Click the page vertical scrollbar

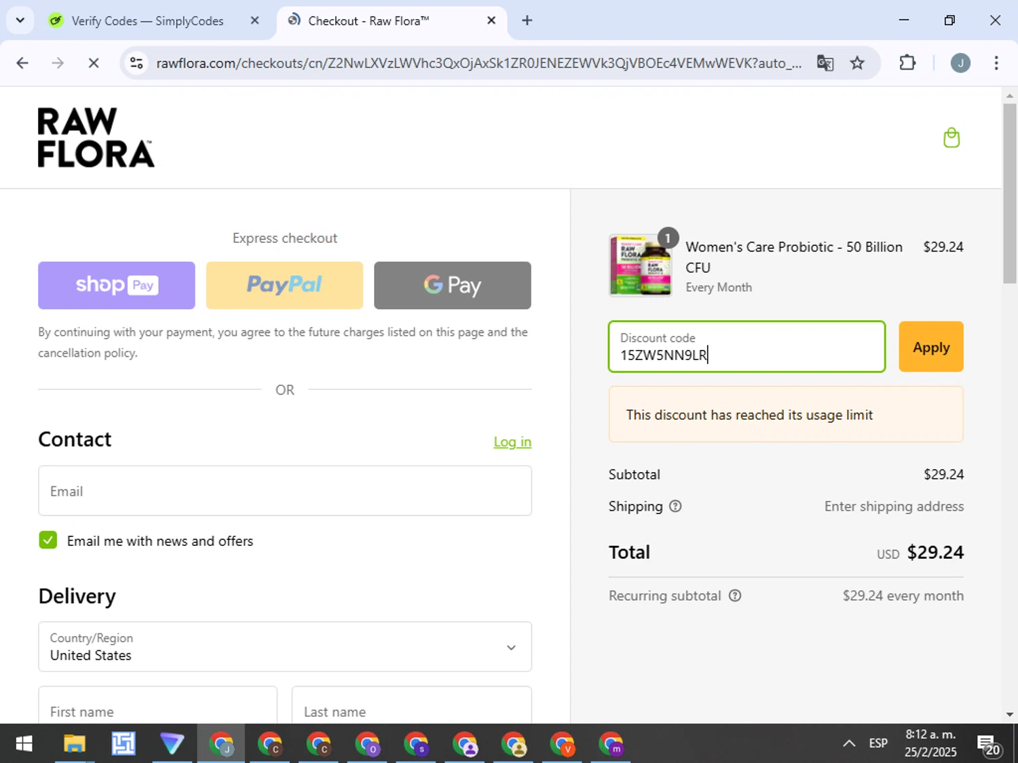[x=1010, y=193]
